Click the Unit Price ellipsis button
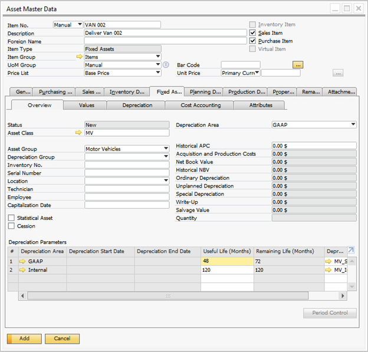368x352 pixels. click(338, 73)
